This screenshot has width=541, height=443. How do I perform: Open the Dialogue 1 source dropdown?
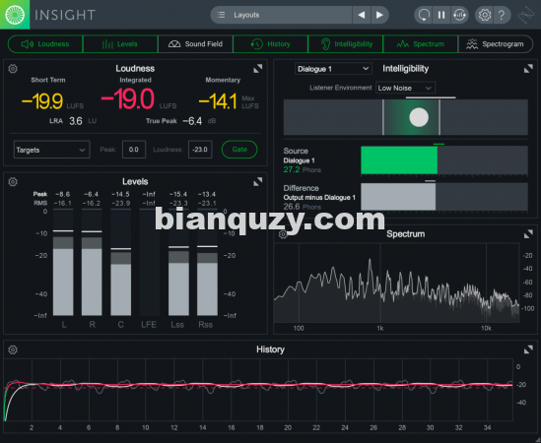pyautogui.click(x=333, y=69)
